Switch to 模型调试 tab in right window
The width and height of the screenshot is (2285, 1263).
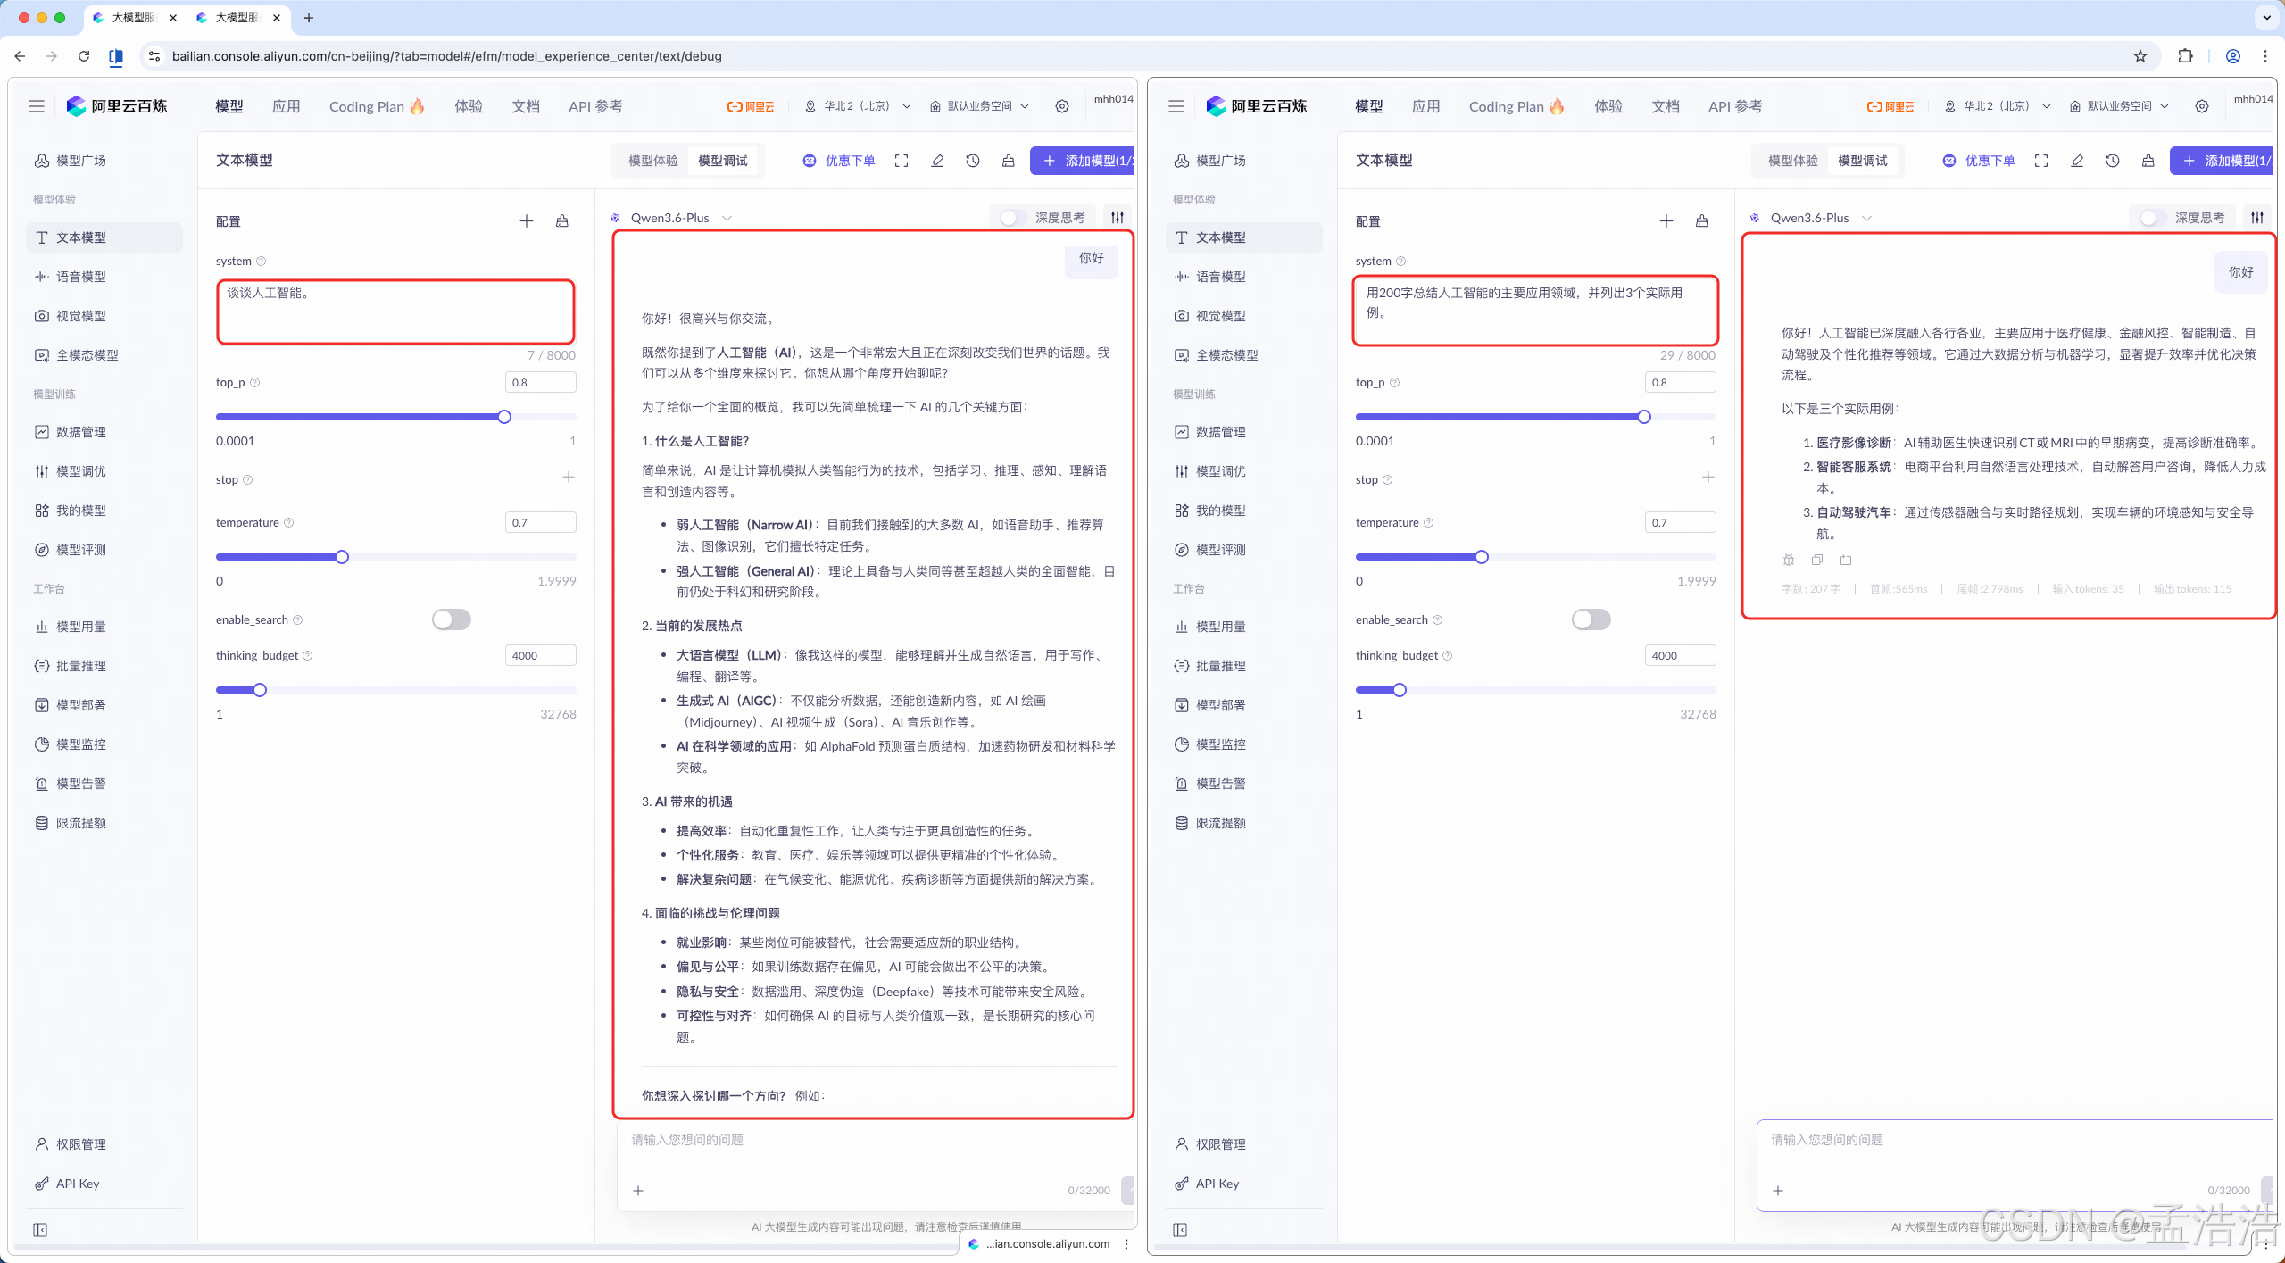(x=1863, y=161)
